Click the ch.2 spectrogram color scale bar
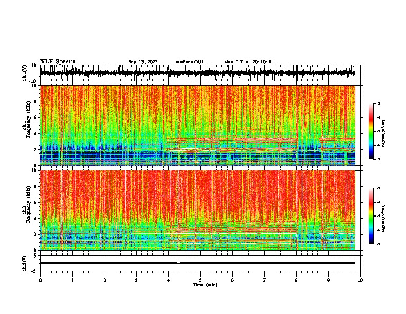The width and height of the screenshot is (406, 314). coord(371,216)
